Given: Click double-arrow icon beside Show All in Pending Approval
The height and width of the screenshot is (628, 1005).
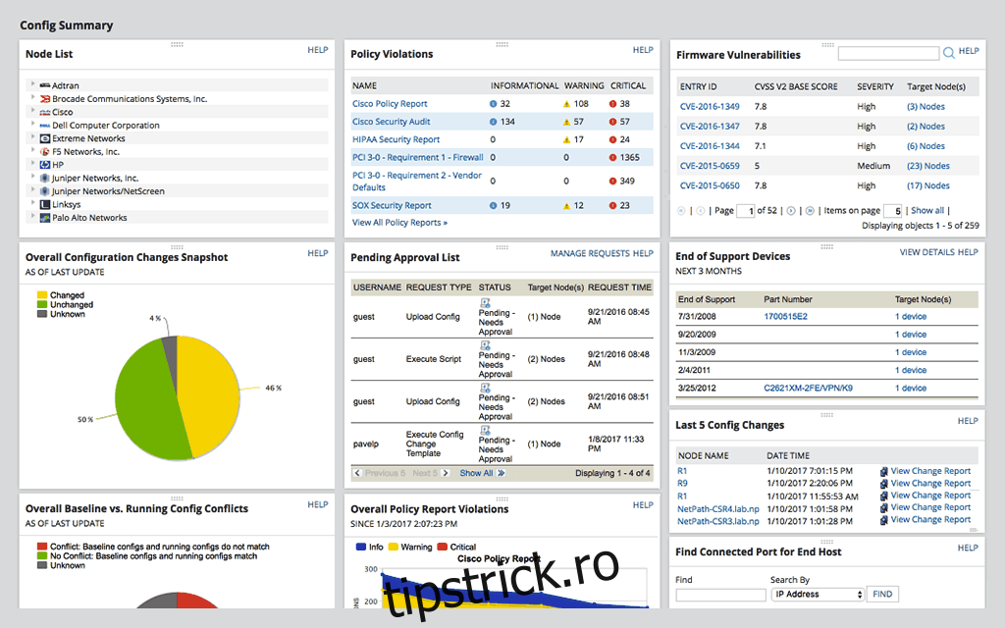Looking at the screenshot, I should pos(502,474).
